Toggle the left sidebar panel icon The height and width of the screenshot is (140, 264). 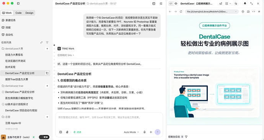(x=18, y=3)
